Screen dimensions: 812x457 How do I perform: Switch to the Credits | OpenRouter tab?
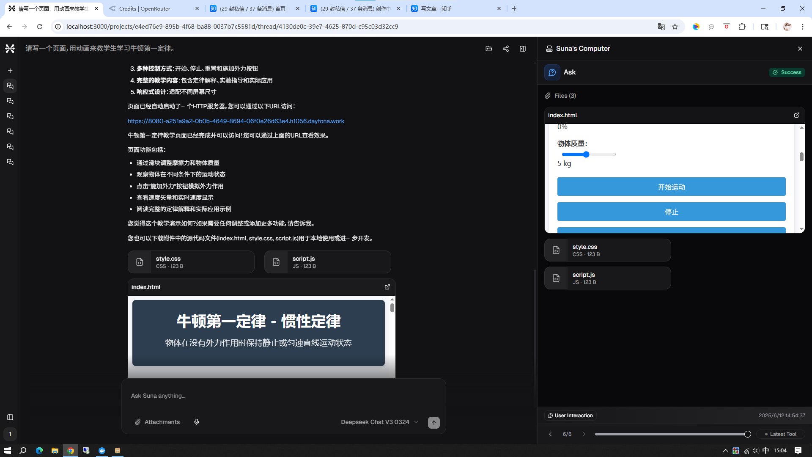(144, 8)
